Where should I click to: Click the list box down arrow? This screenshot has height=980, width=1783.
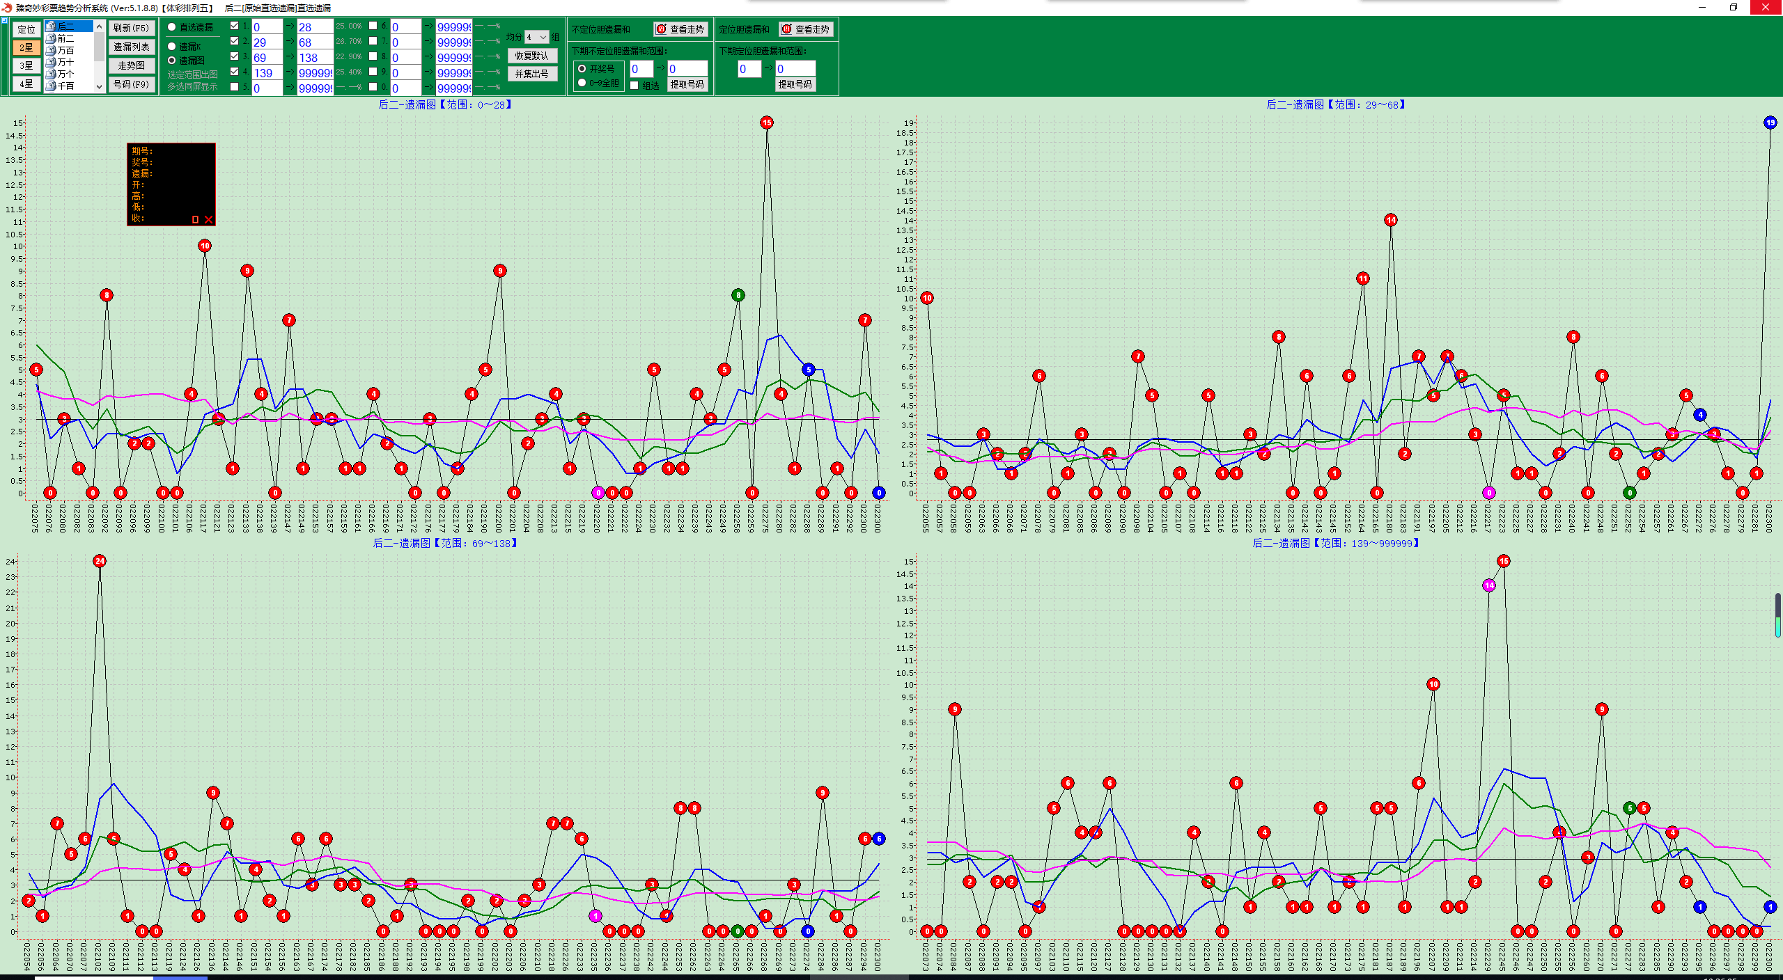99,86
